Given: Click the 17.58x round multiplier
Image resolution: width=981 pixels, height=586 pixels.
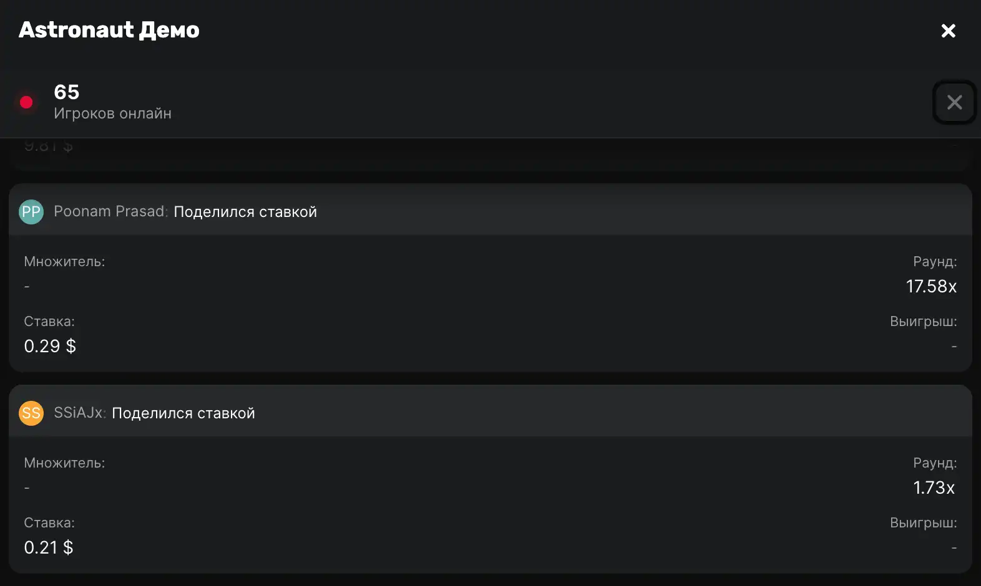Looking at the screenshot, I should (x=931, y=287).
